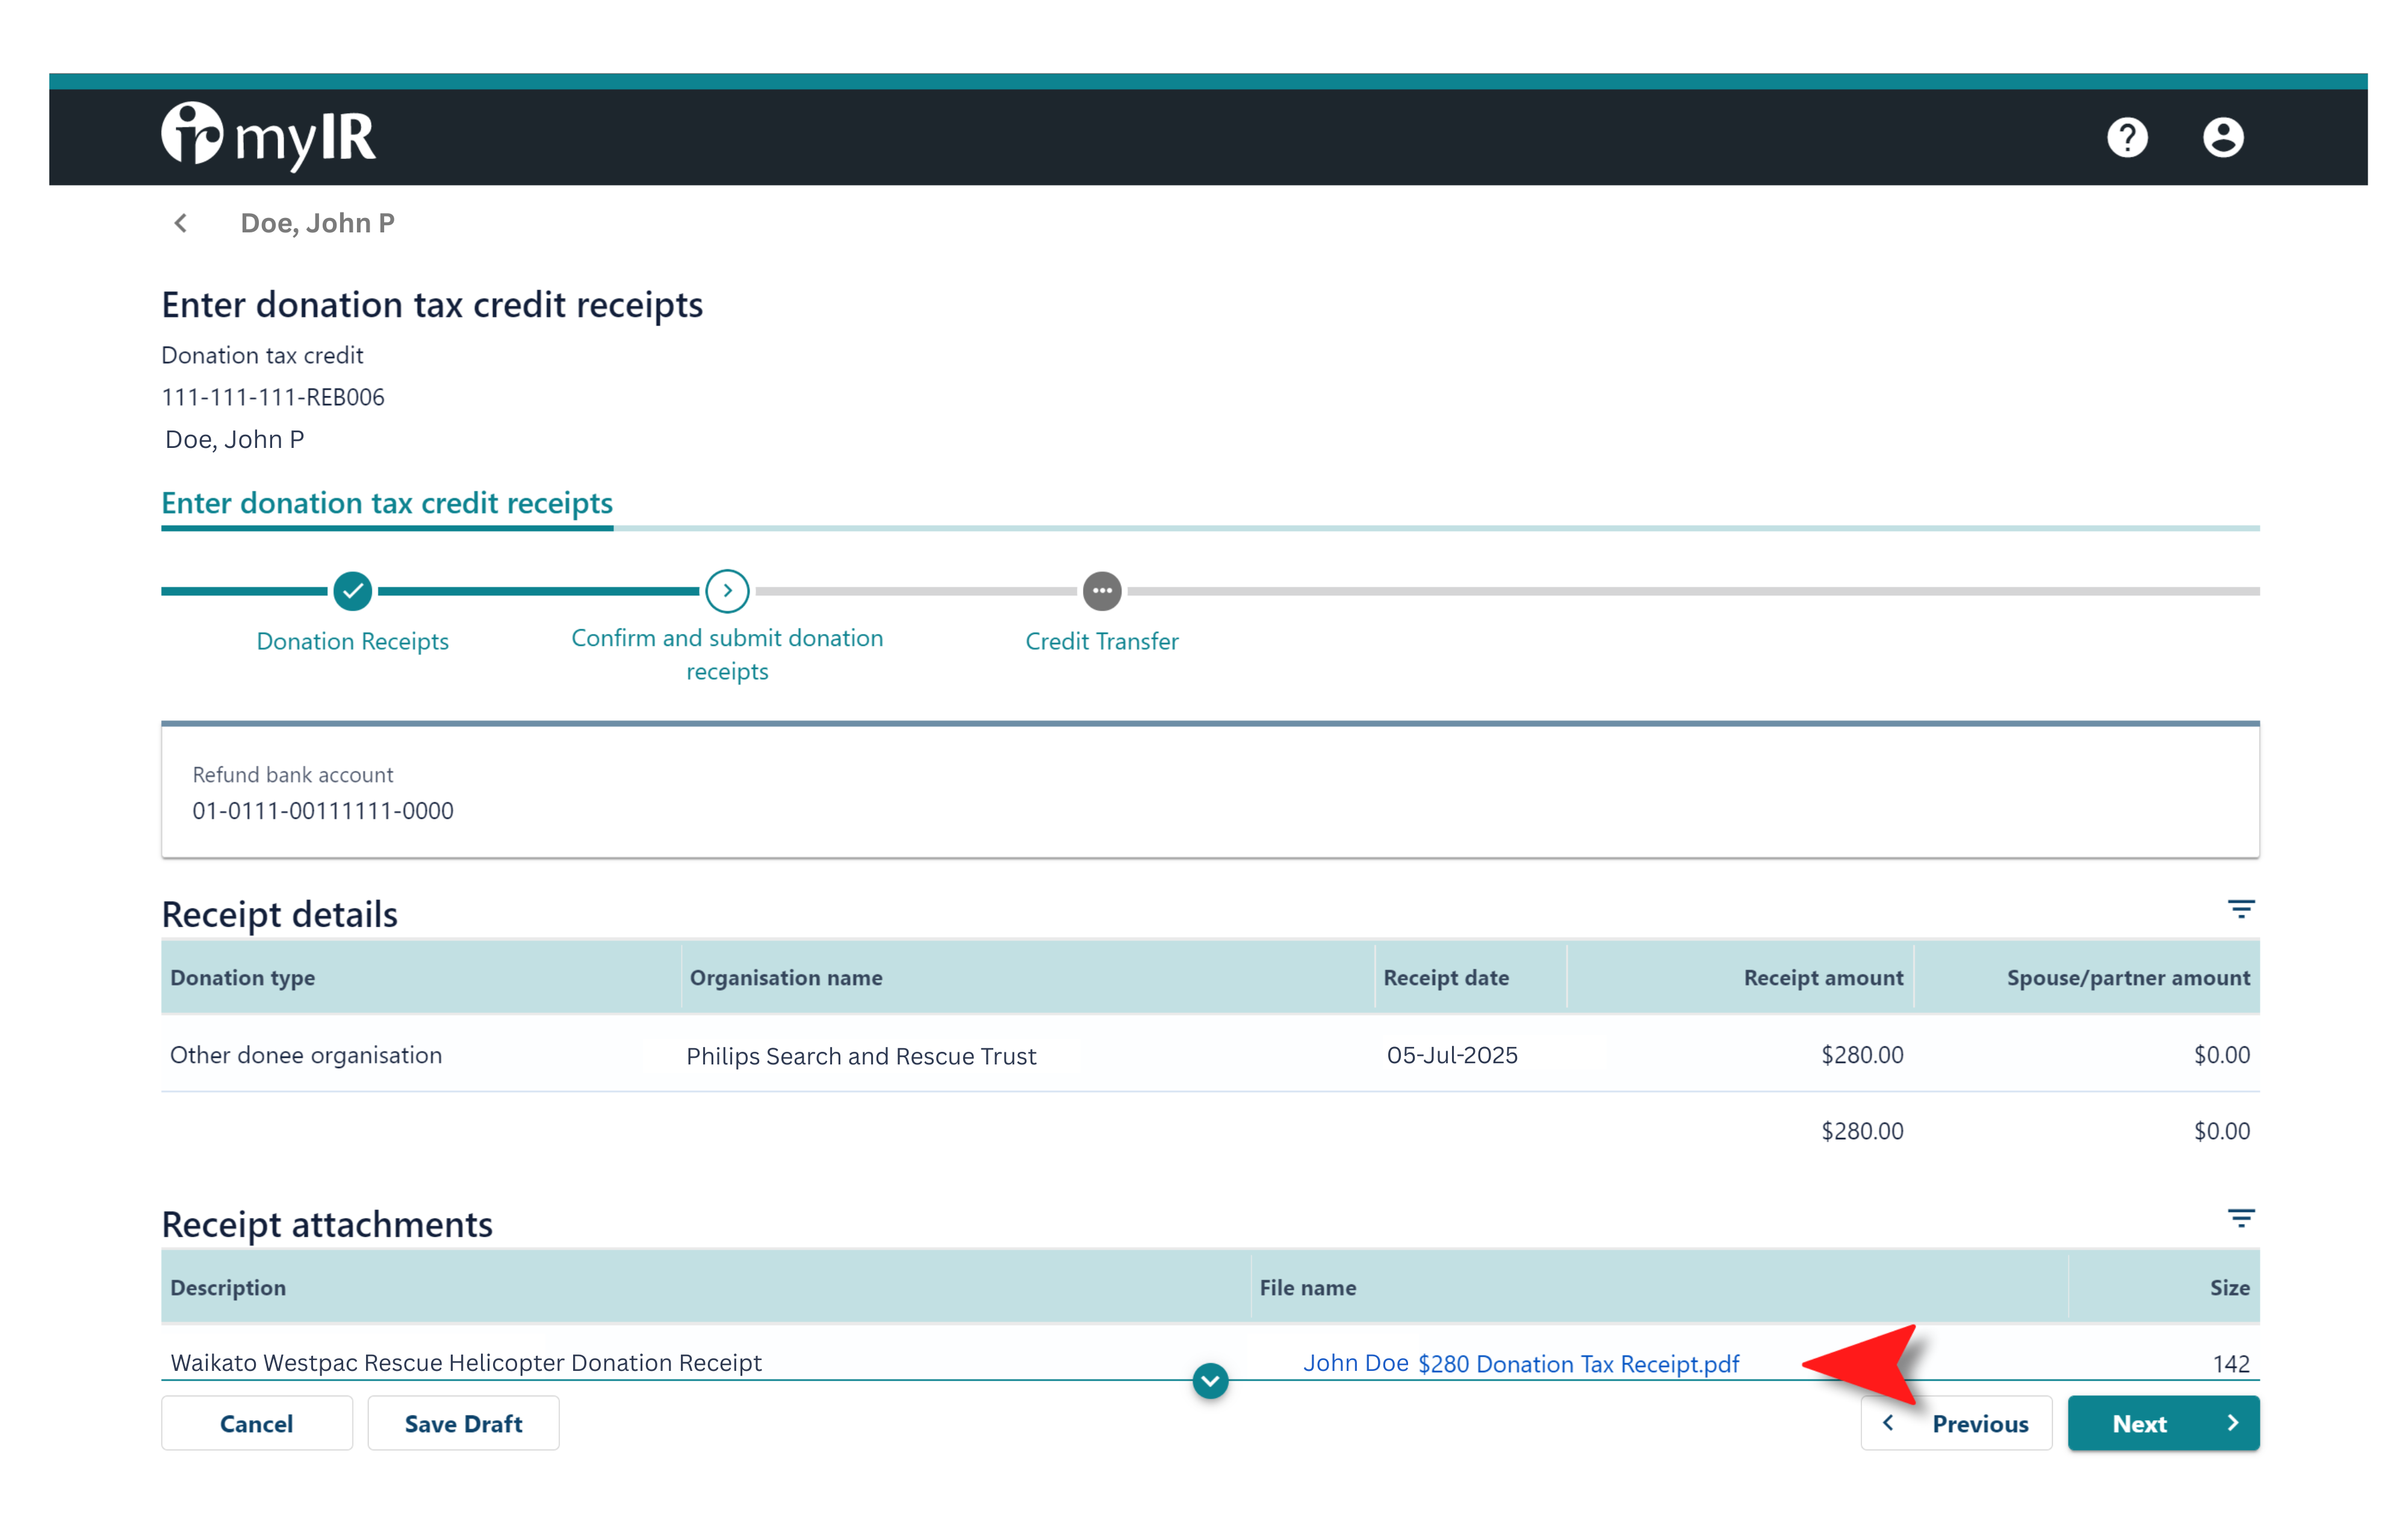
Task: Go to the Previous step
Action: pos(1956,1423)
